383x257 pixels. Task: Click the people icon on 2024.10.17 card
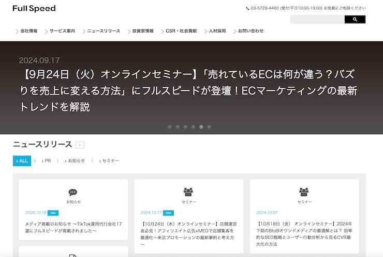click(x=188, y=192)
